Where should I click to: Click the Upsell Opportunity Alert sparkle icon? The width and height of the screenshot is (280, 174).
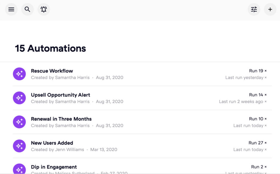click(x=19, y=98)
